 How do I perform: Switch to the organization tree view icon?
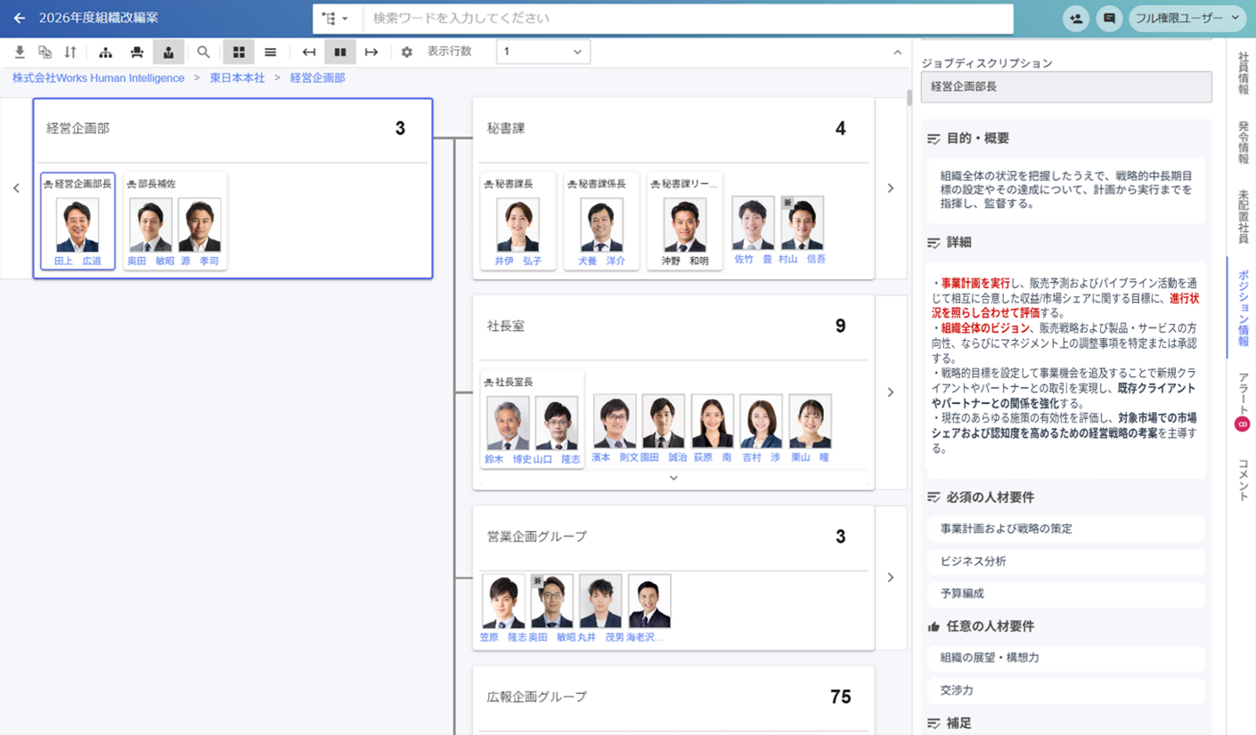[x=105, y=52]
